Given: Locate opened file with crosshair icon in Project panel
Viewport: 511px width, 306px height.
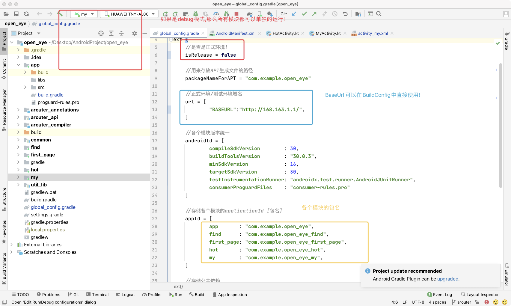Looking at the screenshot, I should [x=101, y=33].
